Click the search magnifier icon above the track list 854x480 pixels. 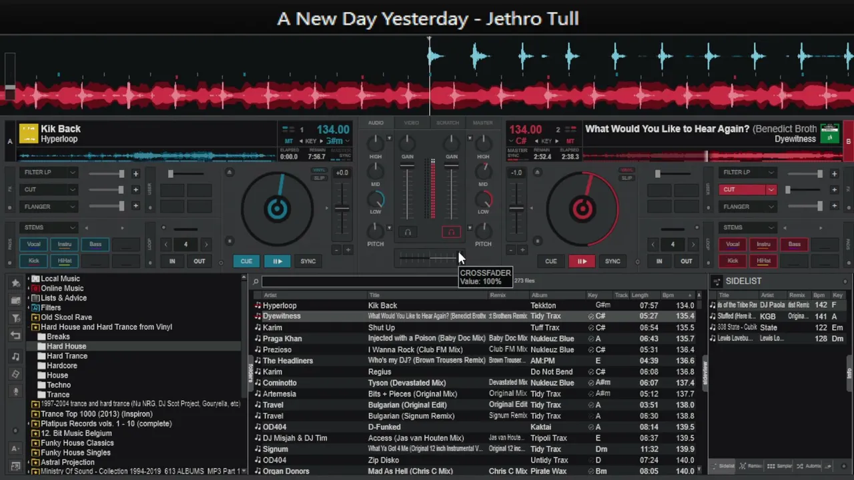pos(256,281)
